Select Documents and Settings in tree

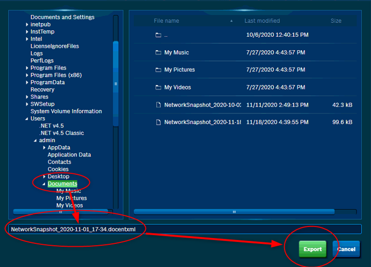62,17
